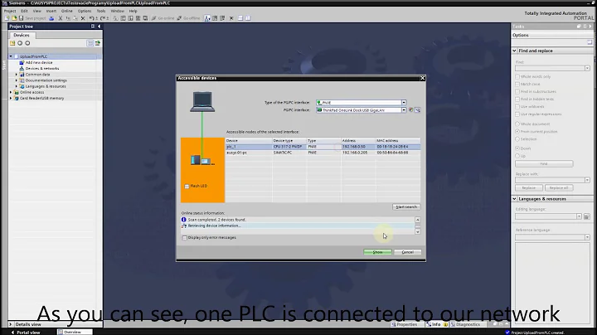597x335 pixels.
Task: Click the Undo arrow icon
Action: click(91, 18)
